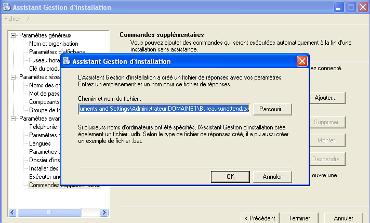This screenshot has width=370, height=223.
Task: Click OK to save the answer file
Action: [230, 177]
